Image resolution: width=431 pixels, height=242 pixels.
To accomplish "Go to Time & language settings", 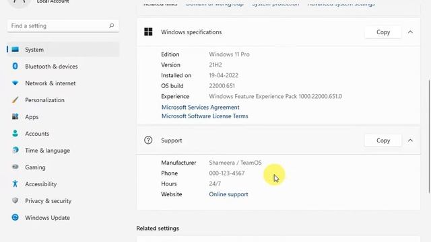I will [63, 151].
